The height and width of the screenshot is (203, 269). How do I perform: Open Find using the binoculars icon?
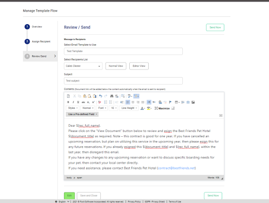tap(112, 96)
